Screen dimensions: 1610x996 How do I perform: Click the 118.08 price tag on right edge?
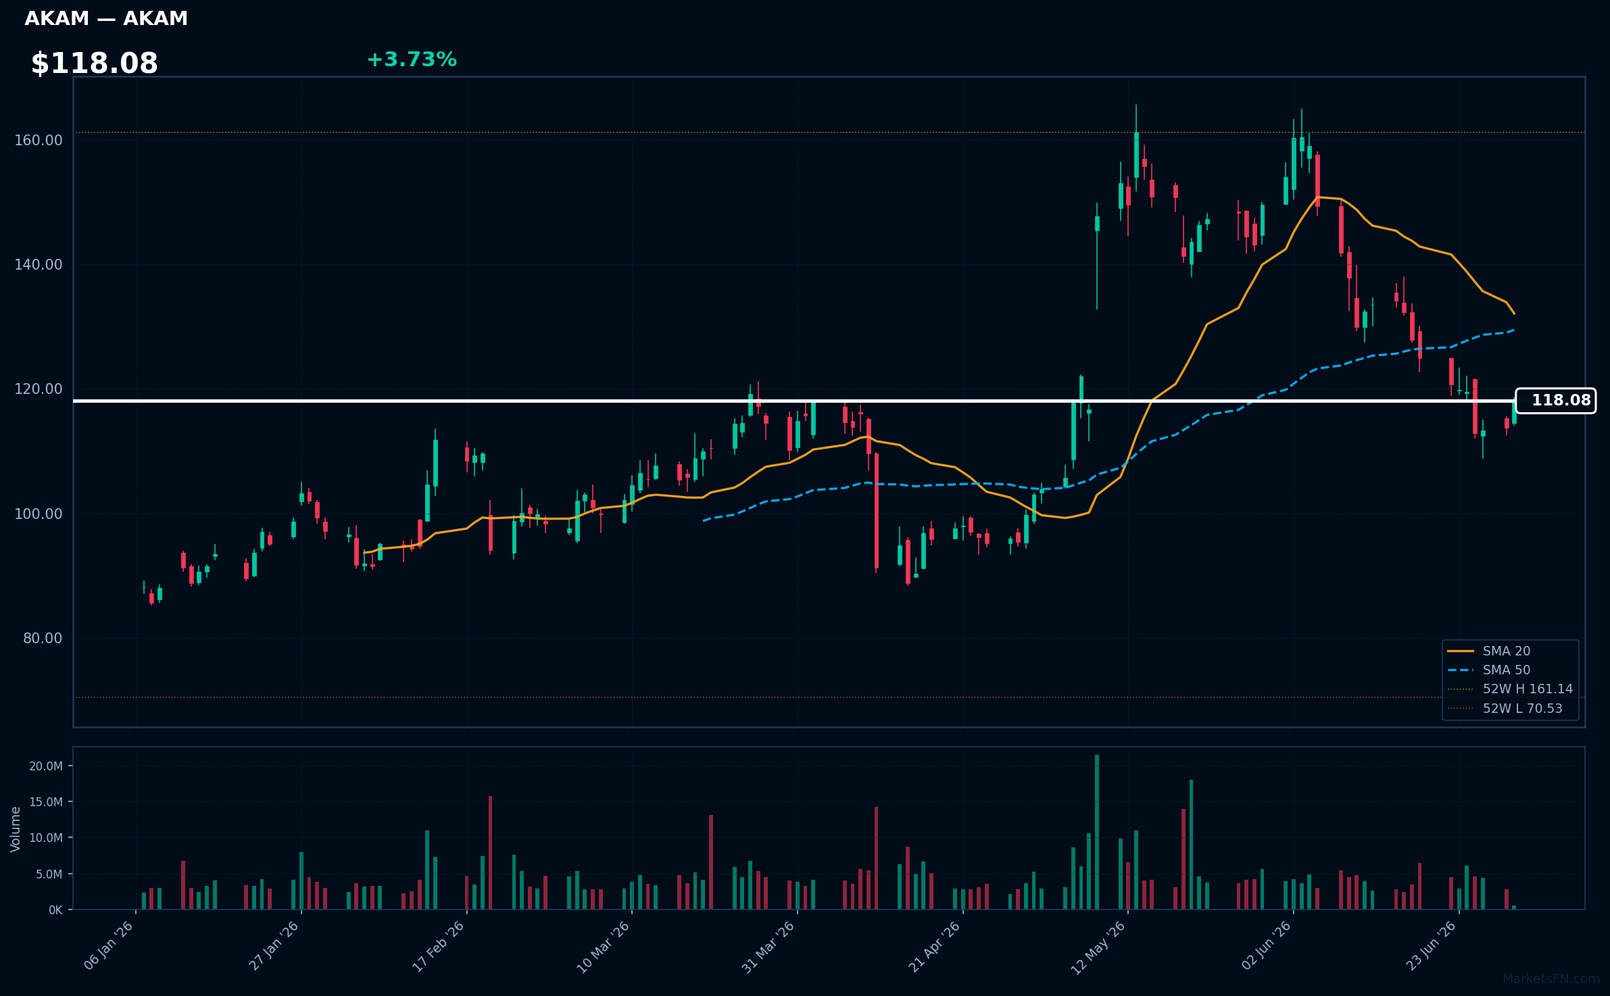click(1555, 401)
